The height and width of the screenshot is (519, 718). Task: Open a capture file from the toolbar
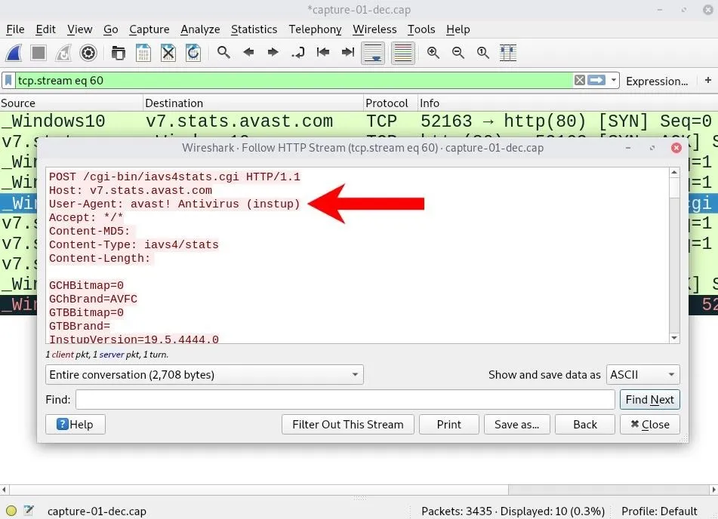tap(118, 53)
